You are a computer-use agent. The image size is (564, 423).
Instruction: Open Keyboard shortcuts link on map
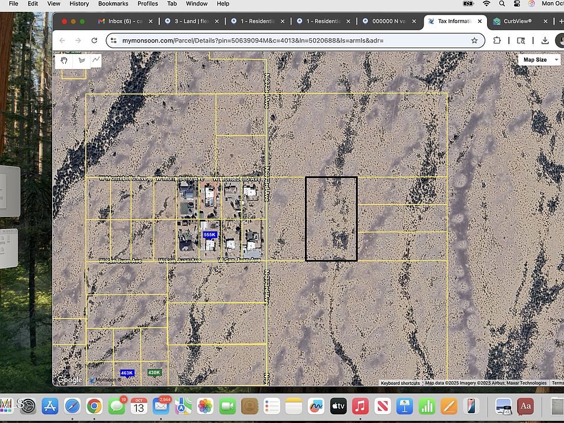pos(400,383)
